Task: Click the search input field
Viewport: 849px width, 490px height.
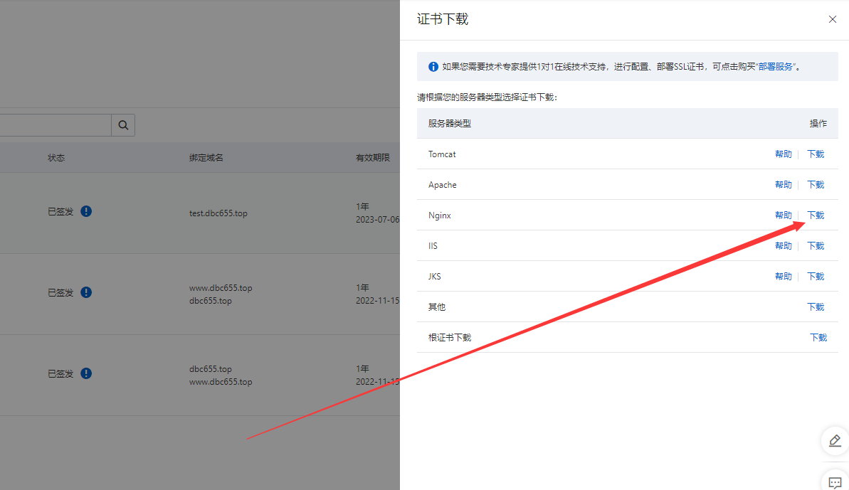Action: tap(56, 125)
